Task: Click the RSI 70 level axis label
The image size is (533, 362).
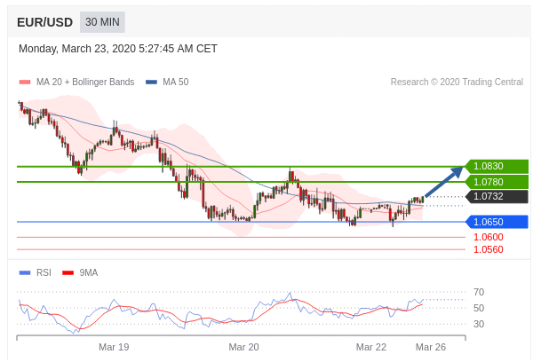Action: (x=479, y=292)
